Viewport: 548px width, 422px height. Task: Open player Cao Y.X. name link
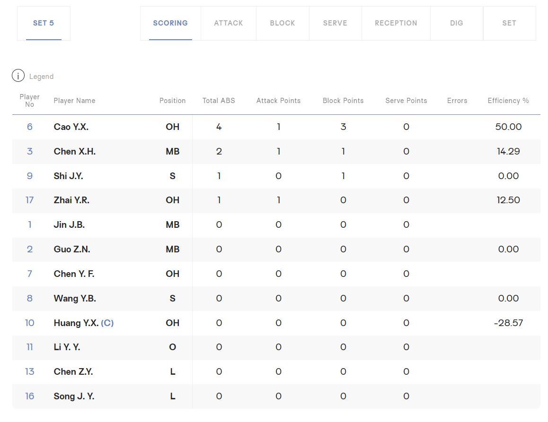(71, 127)
